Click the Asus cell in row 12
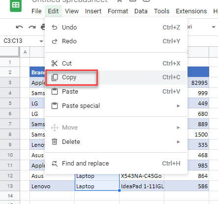The image size is (218, 204). click(52, 176)
